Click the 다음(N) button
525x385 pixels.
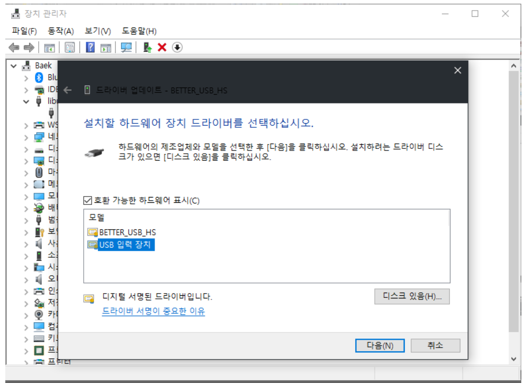pos(379,345)
